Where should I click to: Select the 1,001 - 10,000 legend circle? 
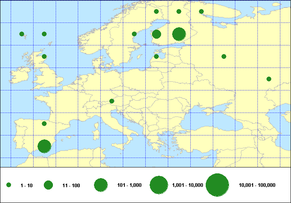(159, 185)
